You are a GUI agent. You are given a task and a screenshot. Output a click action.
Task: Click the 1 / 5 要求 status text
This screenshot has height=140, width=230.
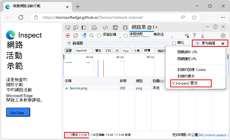[x=72, y=135]
